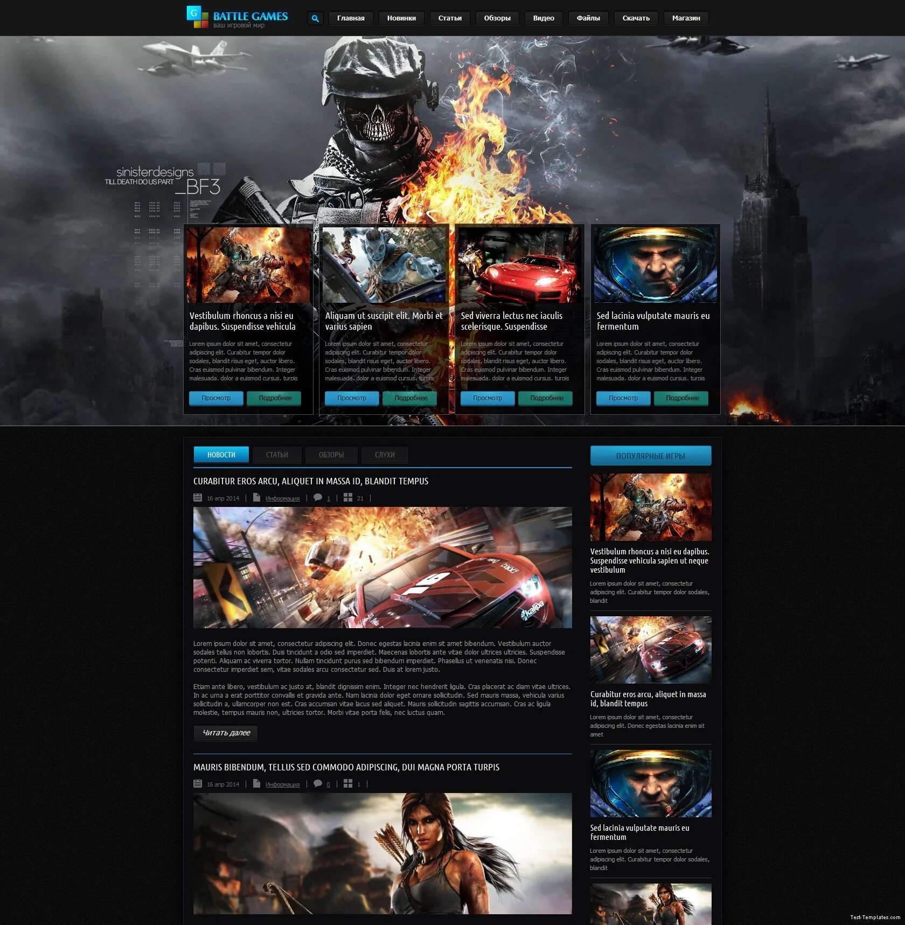Open Информация link under Mauris bibendum post
The height and width of the screenshot is (925, 905).
point(282,784)
